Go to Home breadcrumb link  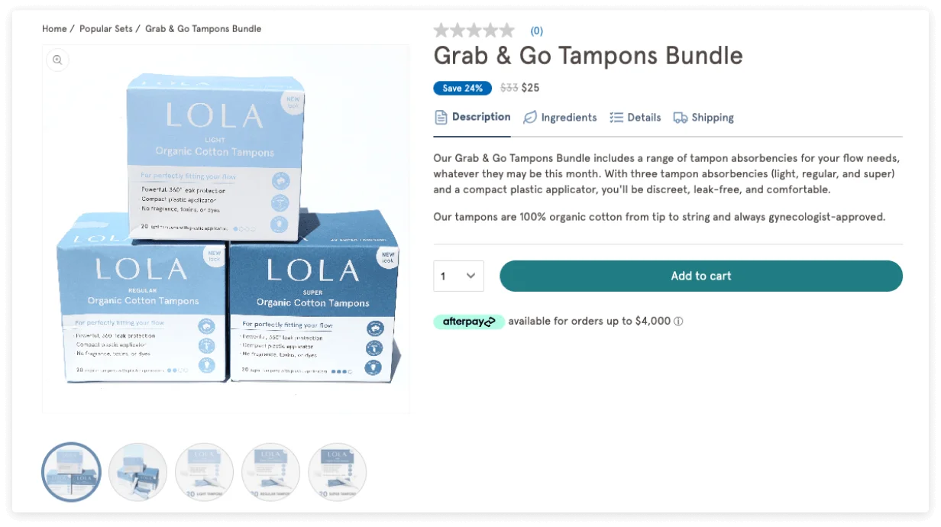point(54,29)
